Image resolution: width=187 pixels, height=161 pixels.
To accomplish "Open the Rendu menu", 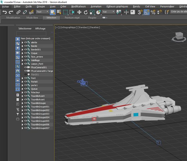I will click(x=137, y=7).
